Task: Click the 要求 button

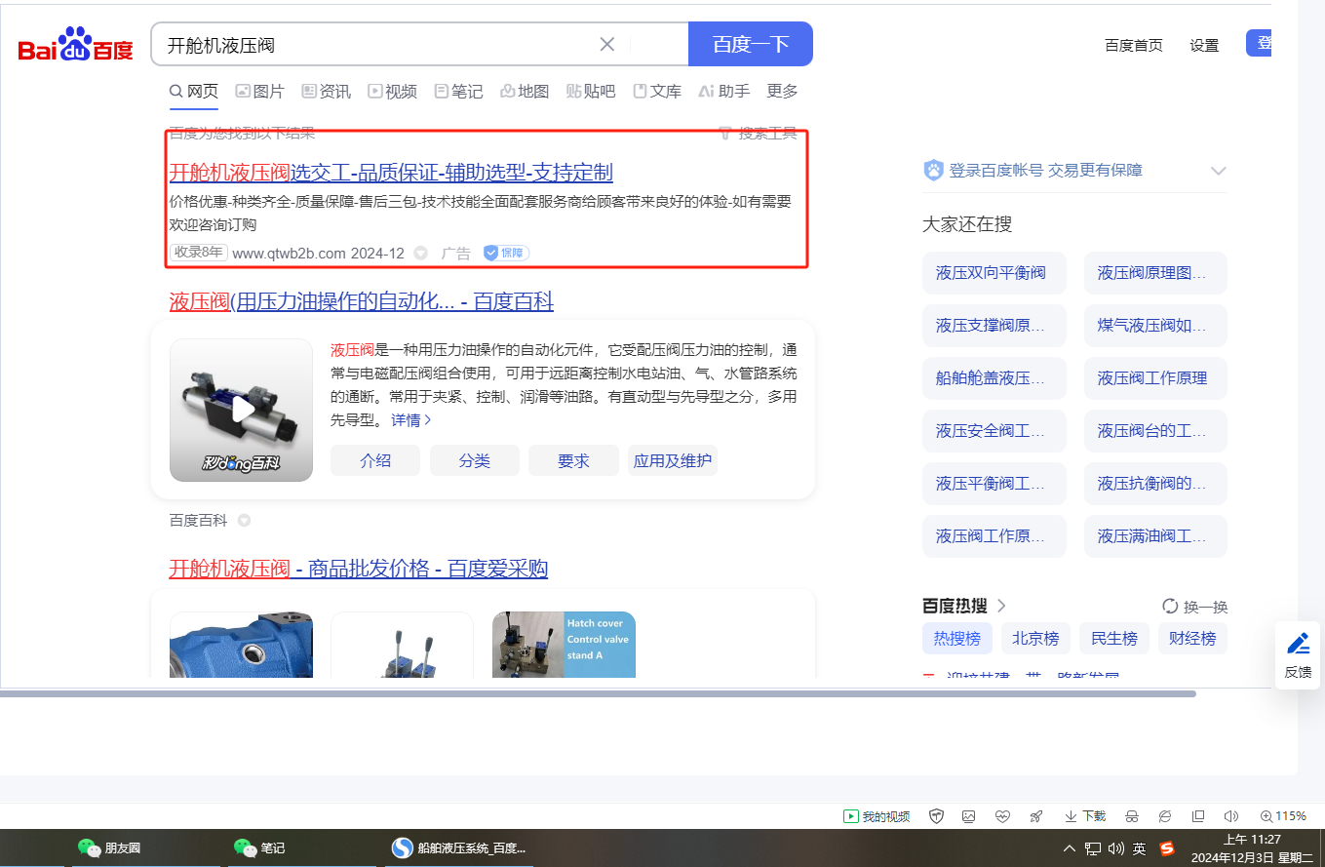Action: click(x=574, y=460)
